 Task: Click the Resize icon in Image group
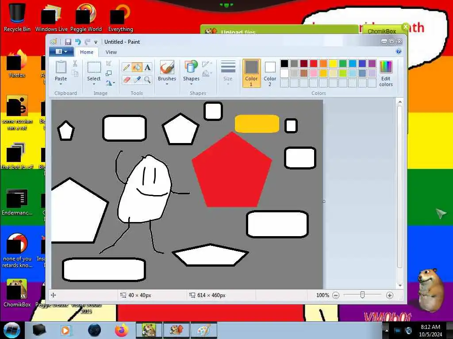pyautogui.click(x=109, y=73)
